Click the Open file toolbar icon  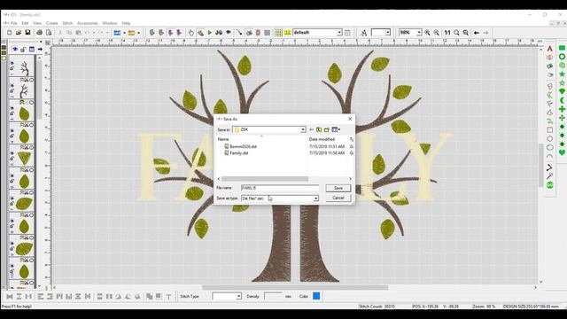pos(19,33)
